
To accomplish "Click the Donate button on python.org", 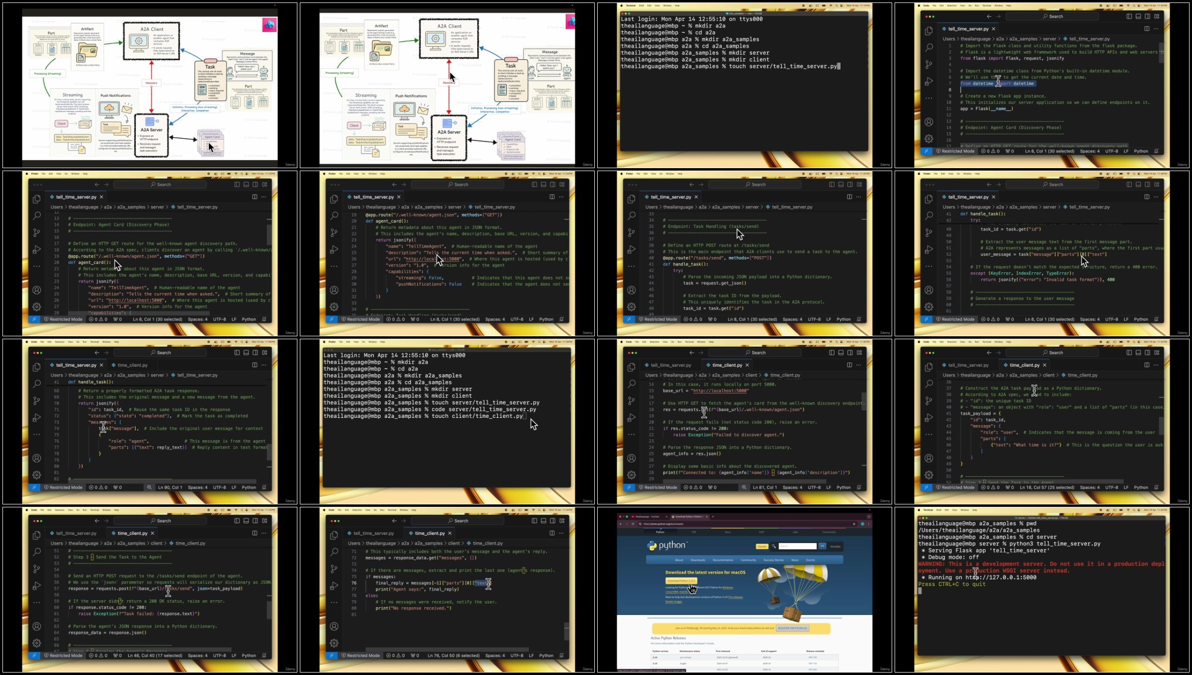I will pos(762,546).
